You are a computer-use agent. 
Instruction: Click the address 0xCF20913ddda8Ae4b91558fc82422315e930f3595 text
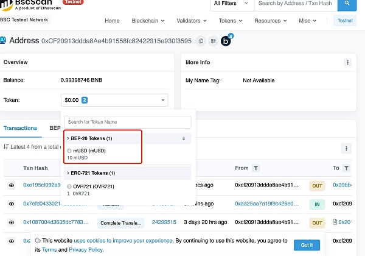pos(116,41)
